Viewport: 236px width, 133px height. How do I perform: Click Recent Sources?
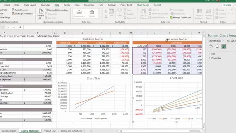[20, 10]
